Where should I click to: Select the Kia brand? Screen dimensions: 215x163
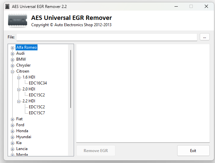[x=19, y=143]
